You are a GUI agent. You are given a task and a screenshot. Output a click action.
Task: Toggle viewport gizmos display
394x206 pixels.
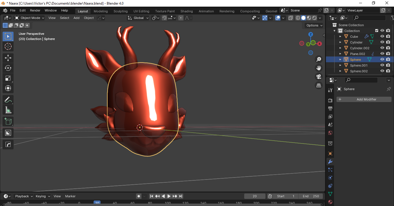click(265, 18)
